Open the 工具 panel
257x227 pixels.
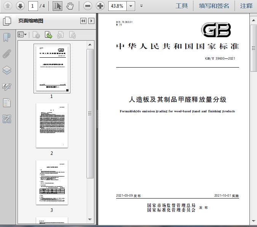182,6
